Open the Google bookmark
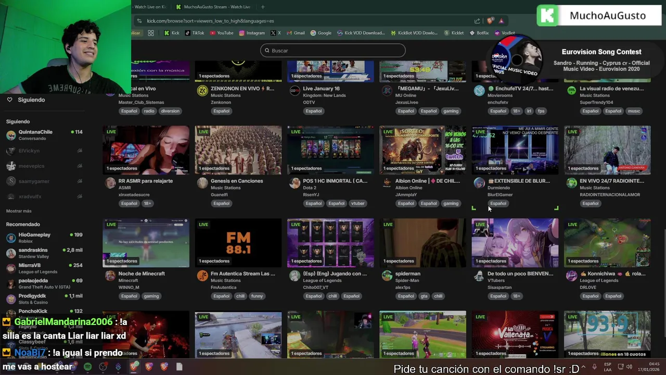This screenshot has width=666, height=375. point(321,33)
